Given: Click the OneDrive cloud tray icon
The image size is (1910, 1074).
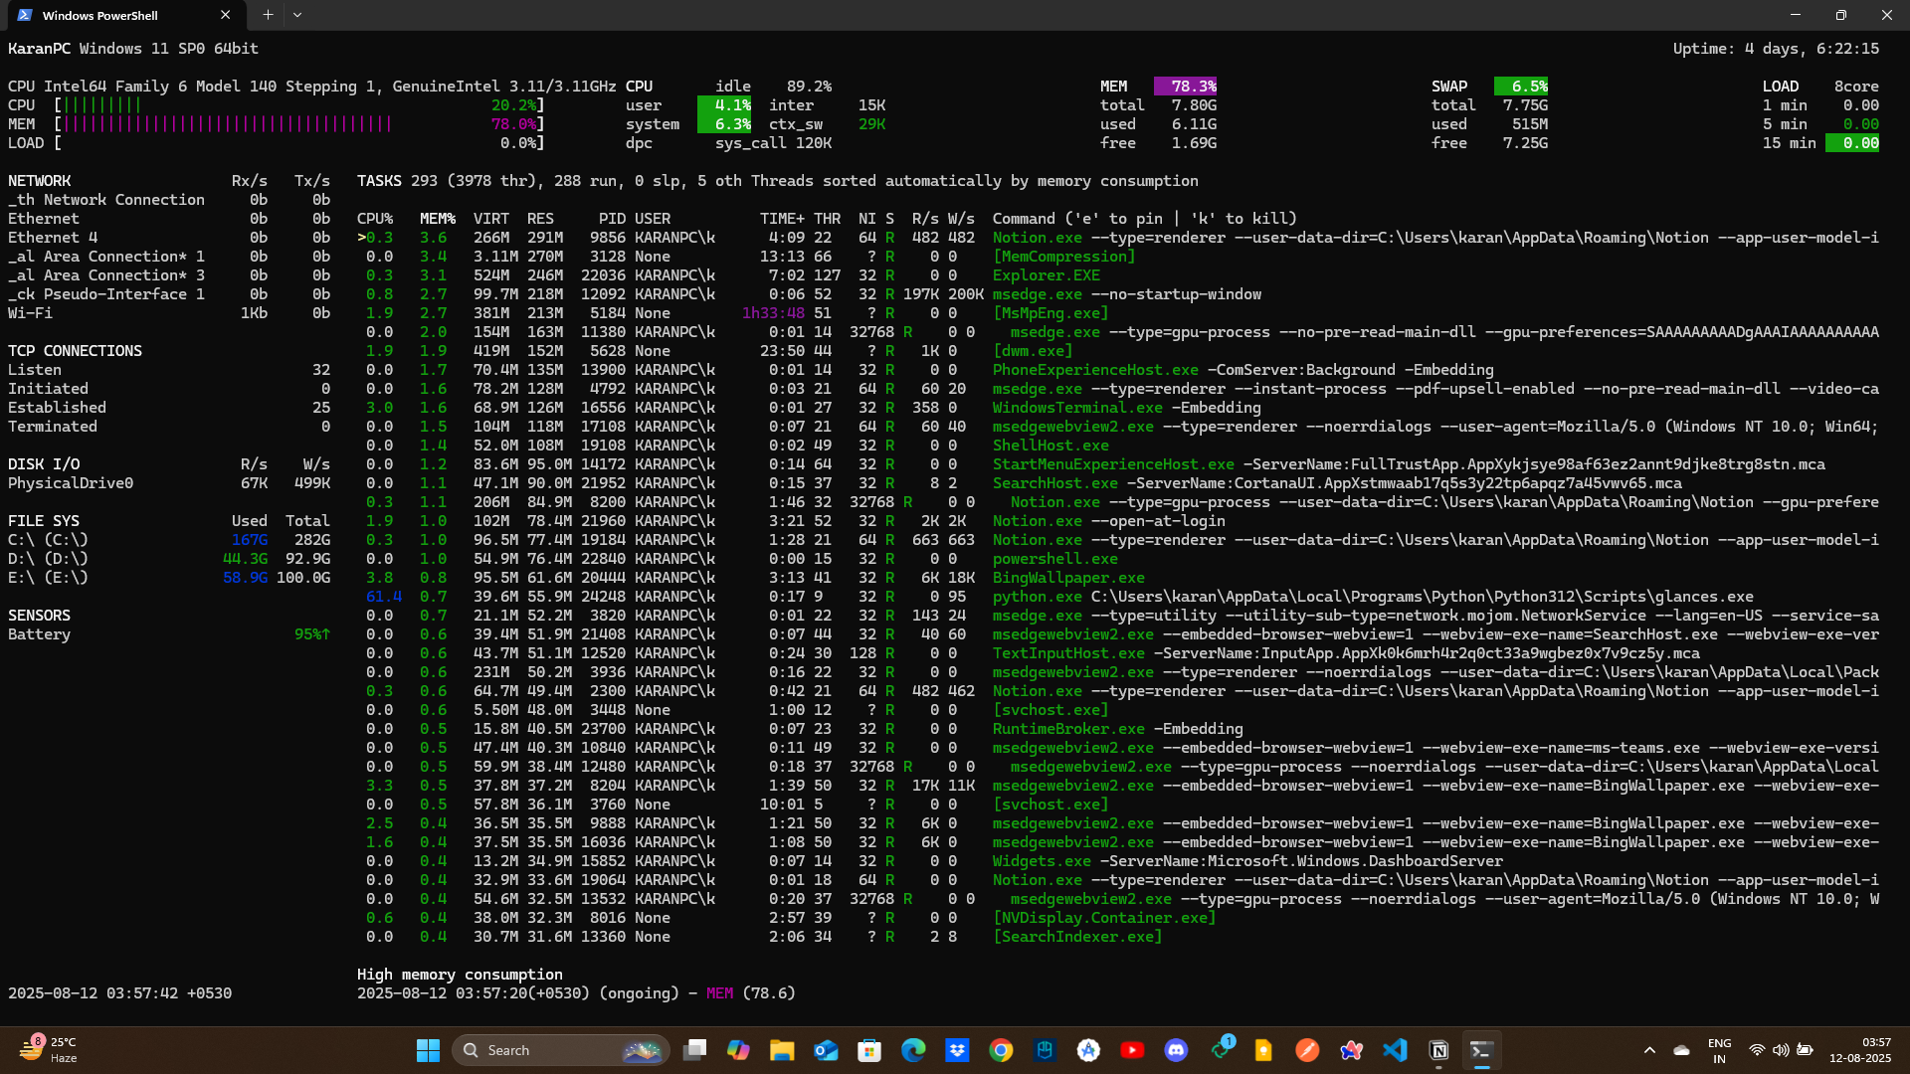Looking at the screenshot, I should pos(1681,1050).
